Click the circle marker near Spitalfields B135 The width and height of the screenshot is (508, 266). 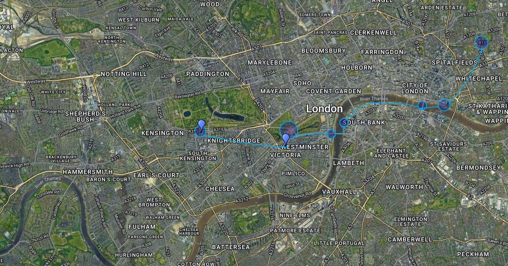482,43
